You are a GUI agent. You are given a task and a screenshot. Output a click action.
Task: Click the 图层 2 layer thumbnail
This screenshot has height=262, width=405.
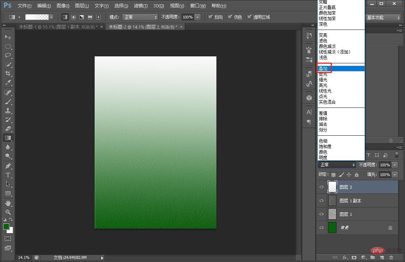point(332,187)
